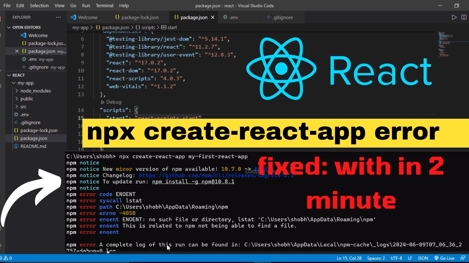Image resolution: width=469 pixels, height=263 pixels.
Task: Click info icon of README.md in tree
Action: pos(16,146)
